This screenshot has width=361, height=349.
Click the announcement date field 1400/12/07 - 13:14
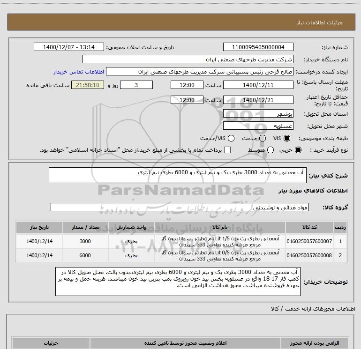[x=69, y=47]
